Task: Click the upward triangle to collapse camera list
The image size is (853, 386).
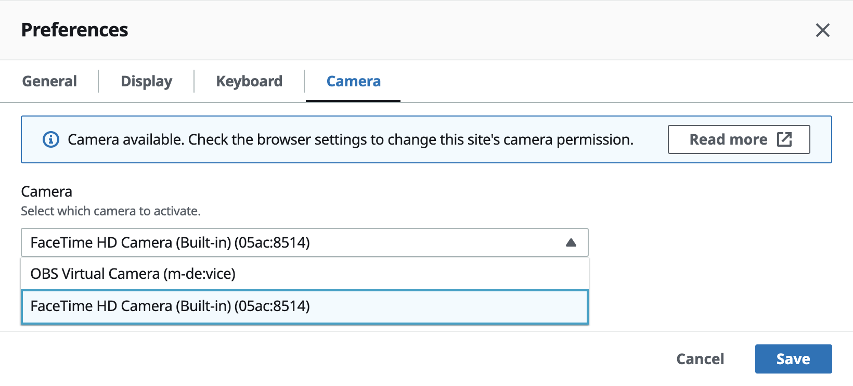Action: coord(571,241)
